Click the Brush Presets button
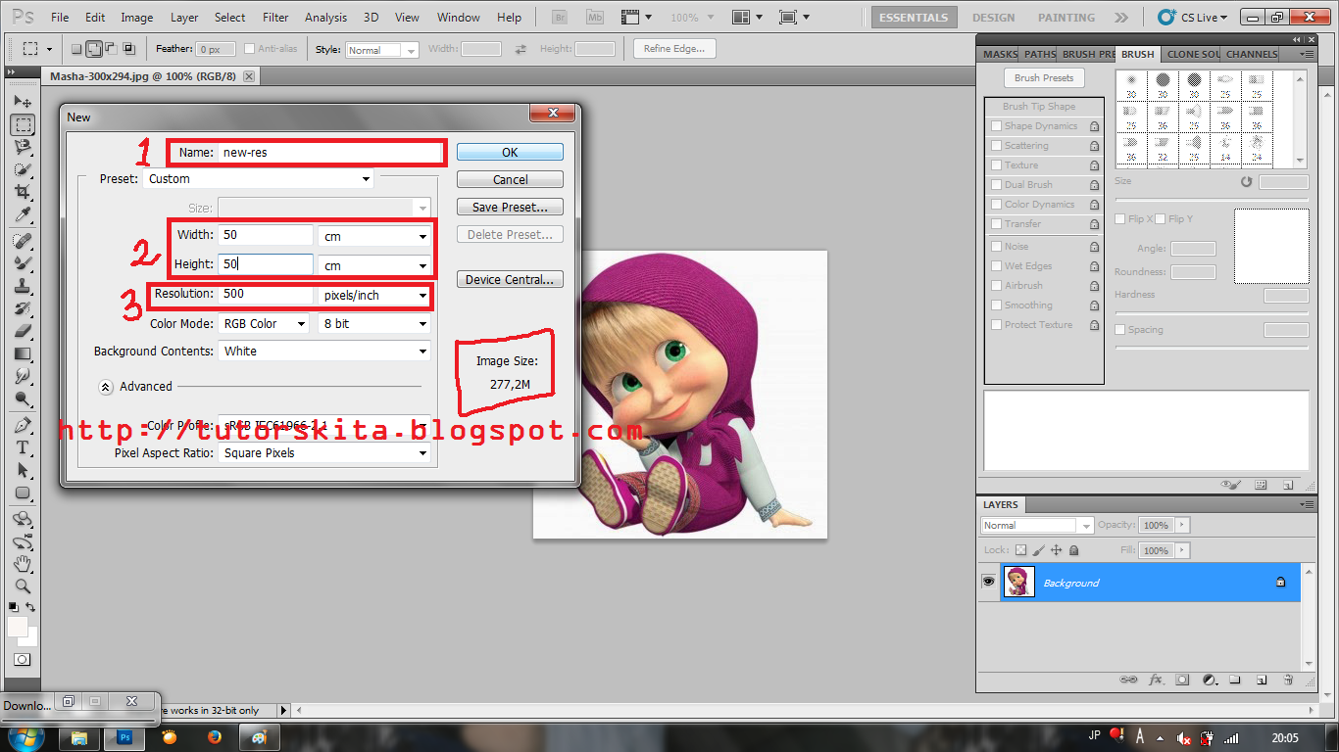1339x752 pixels. (1044, 77)
